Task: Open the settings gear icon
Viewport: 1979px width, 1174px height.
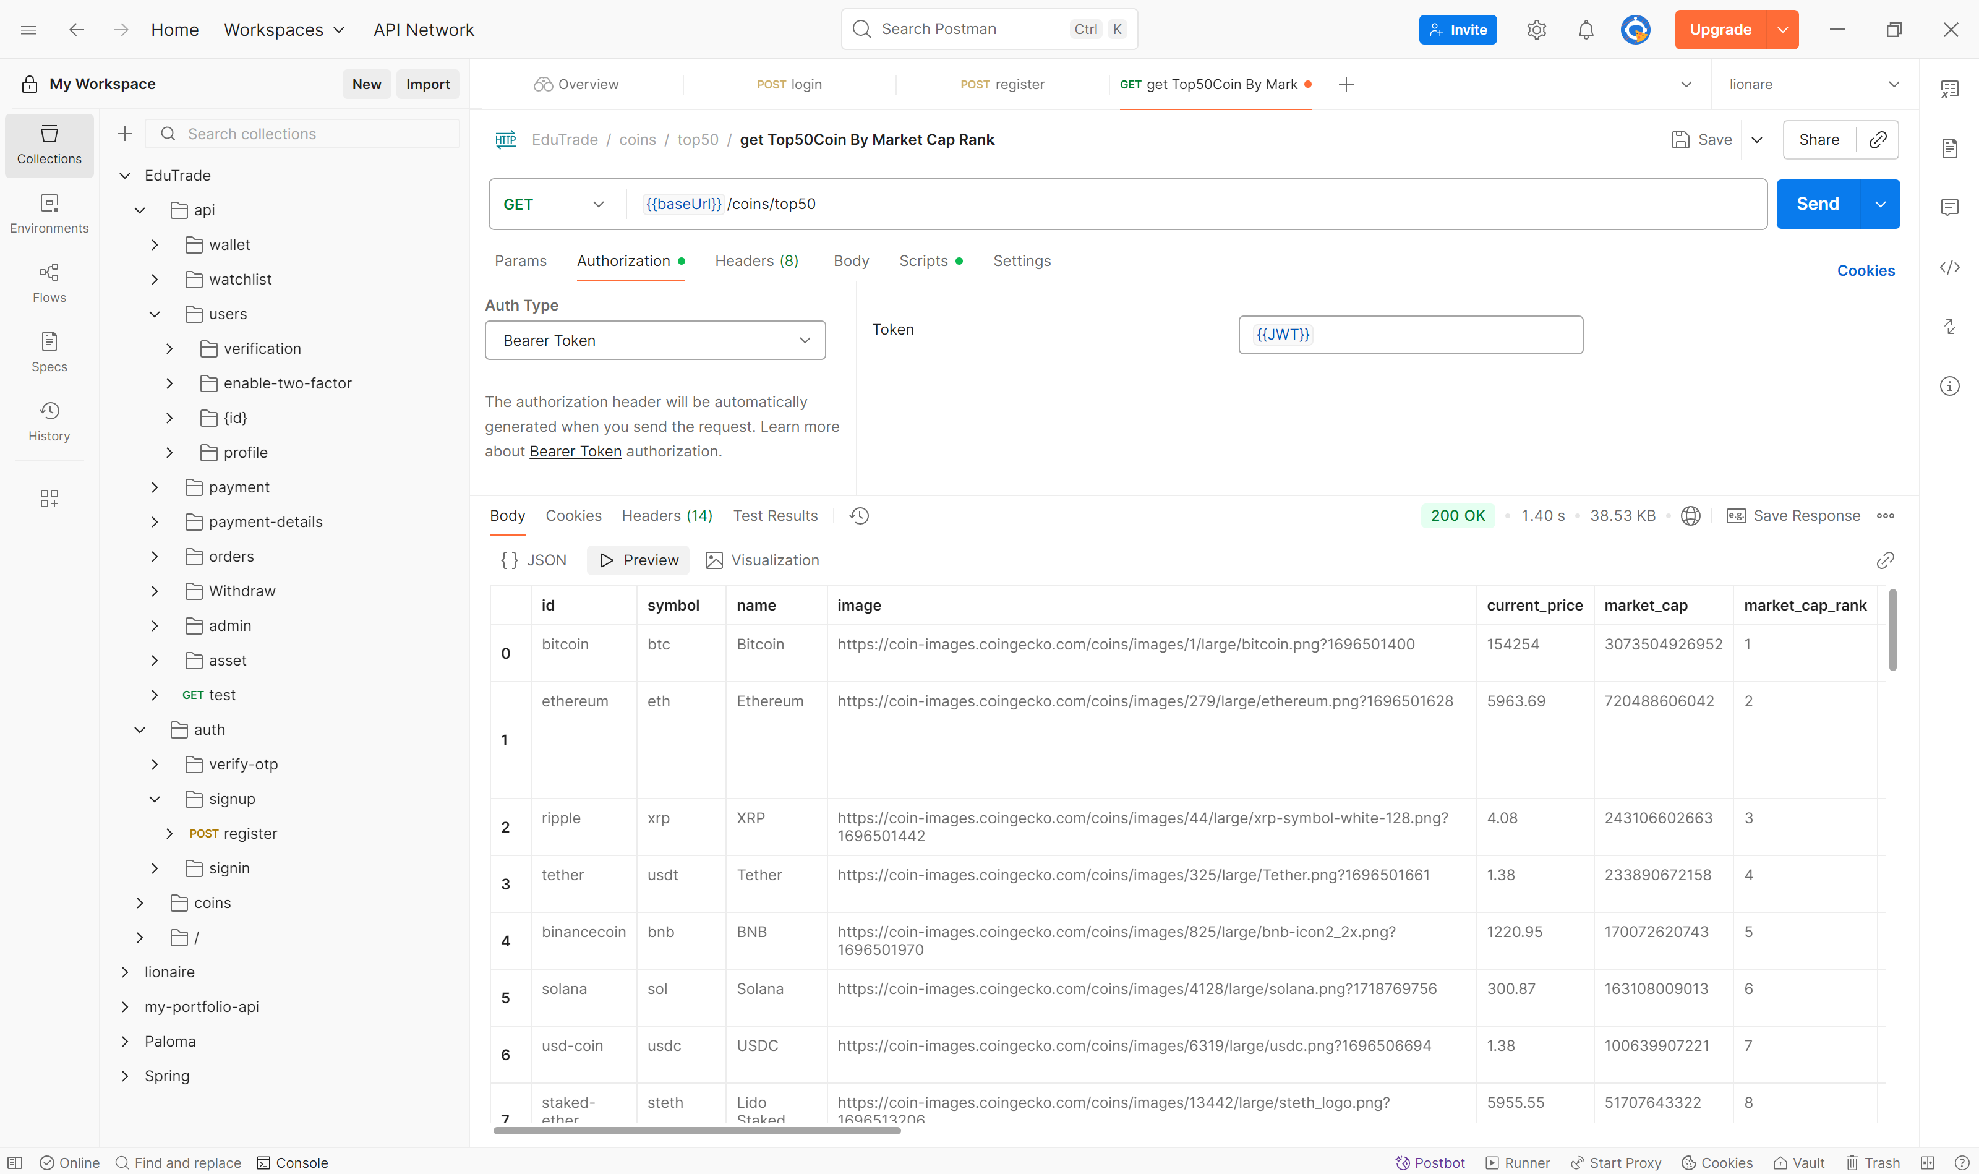Action: tap(1536, 30)
